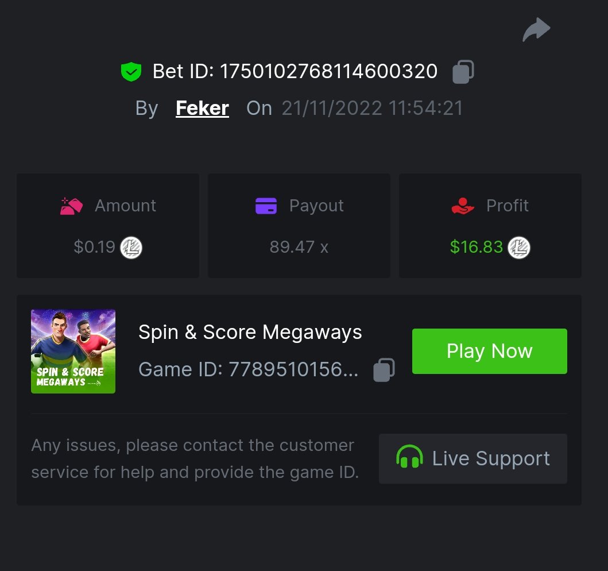This screenshot has width=608, height=571.
Task: Click the Spin & Score Megaways title
Action: (250, 332)
